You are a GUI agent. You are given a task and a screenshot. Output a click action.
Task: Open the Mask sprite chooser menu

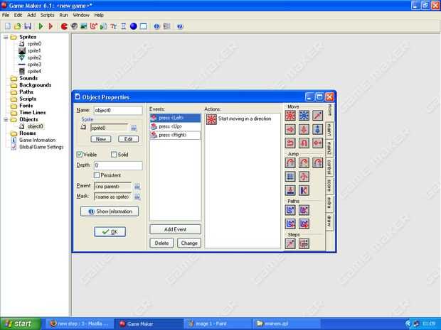(137, 197)
